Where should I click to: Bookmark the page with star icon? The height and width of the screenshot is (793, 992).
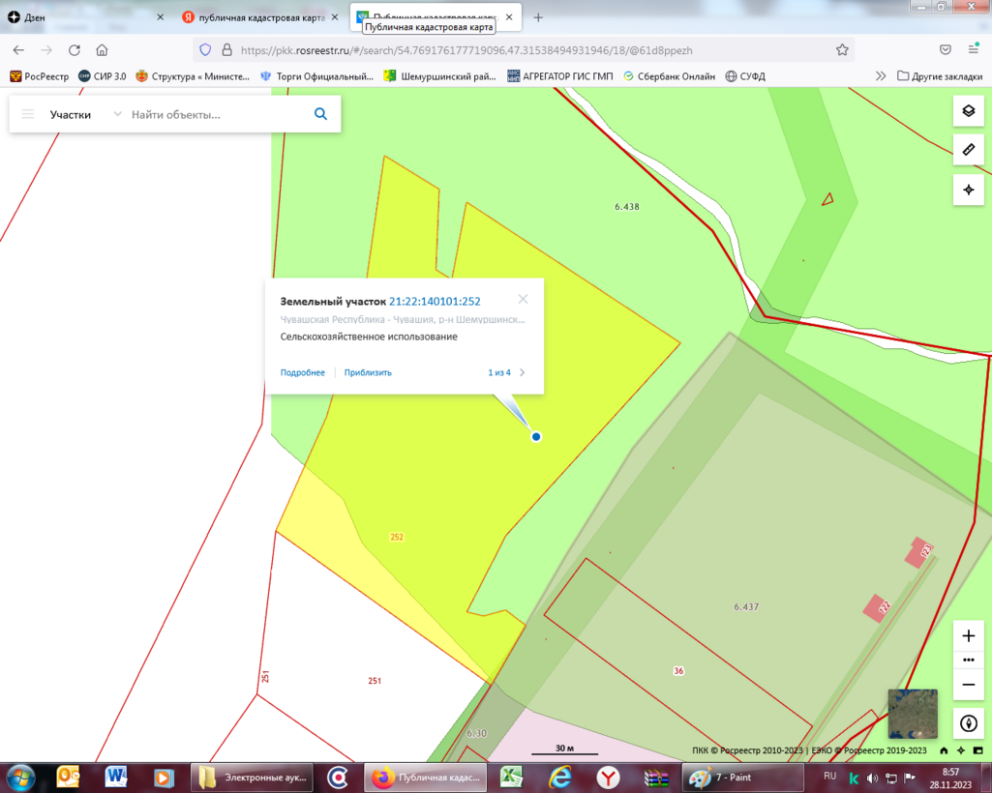point(842,49)
